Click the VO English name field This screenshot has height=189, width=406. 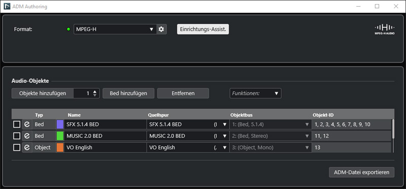105,147
